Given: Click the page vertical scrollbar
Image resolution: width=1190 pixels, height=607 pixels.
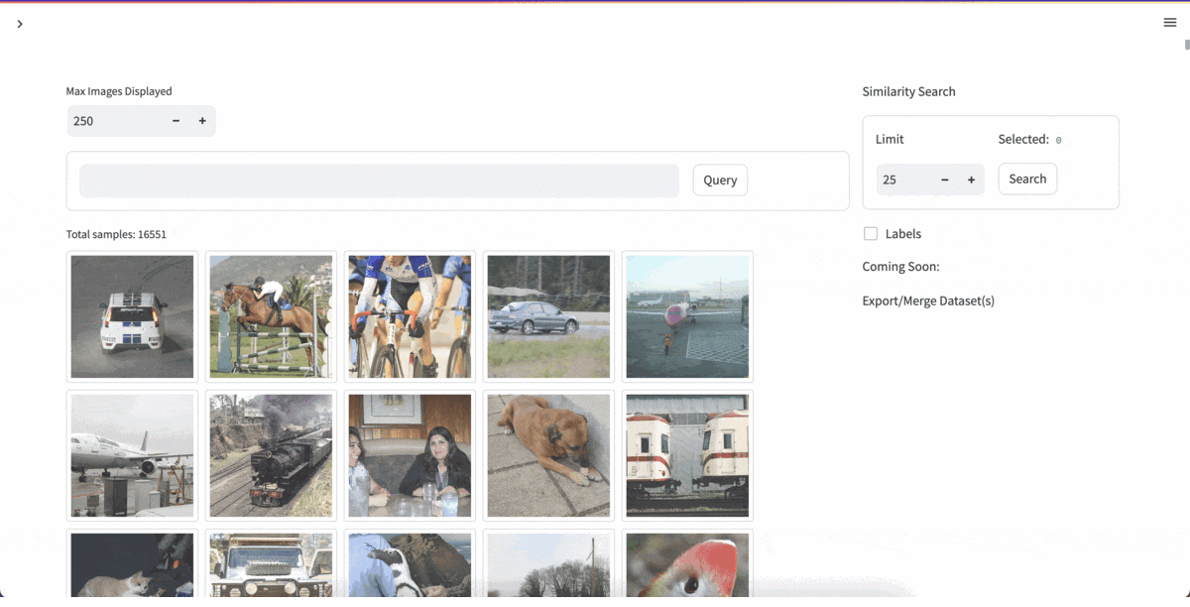Looking at the screenshot, I should click(1186, 44).
